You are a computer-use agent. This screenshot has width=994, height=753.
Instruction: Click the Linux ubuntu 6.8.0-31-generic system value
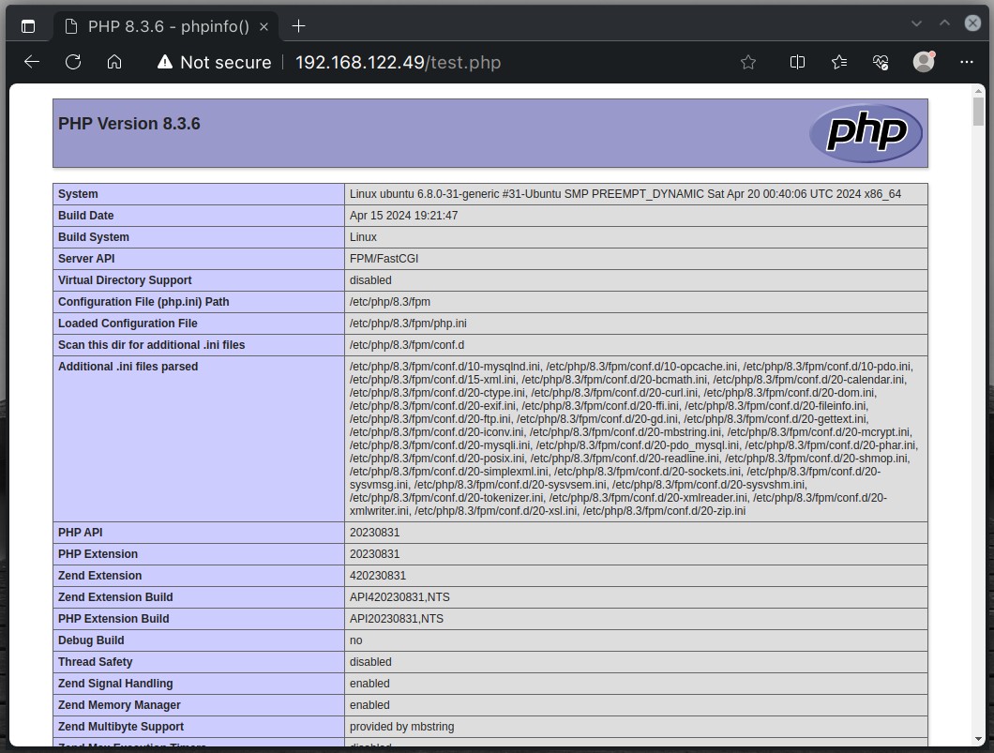pos(625,194)
